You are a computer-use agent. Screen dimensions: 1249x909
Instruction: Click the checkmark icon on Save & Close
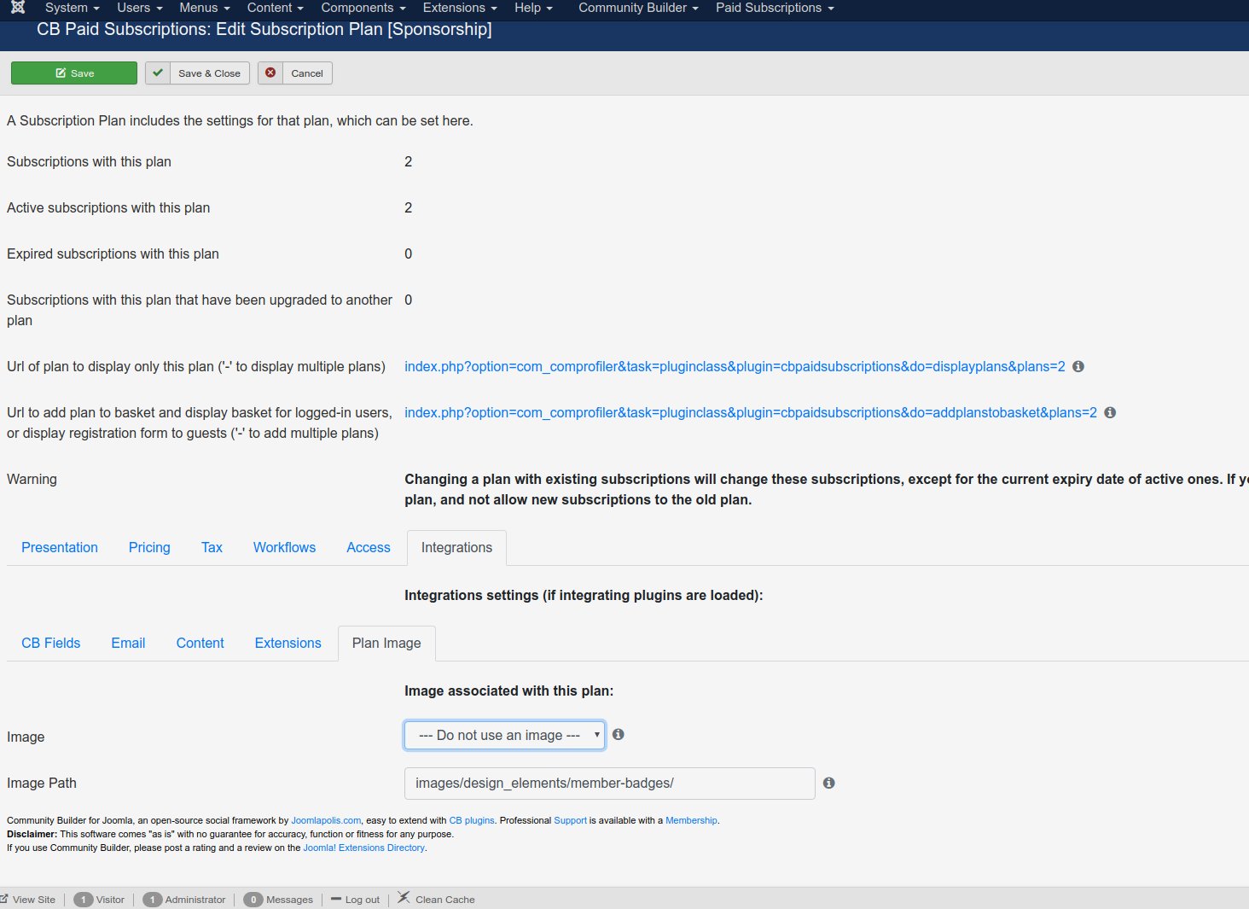click(x=158, y=73)
